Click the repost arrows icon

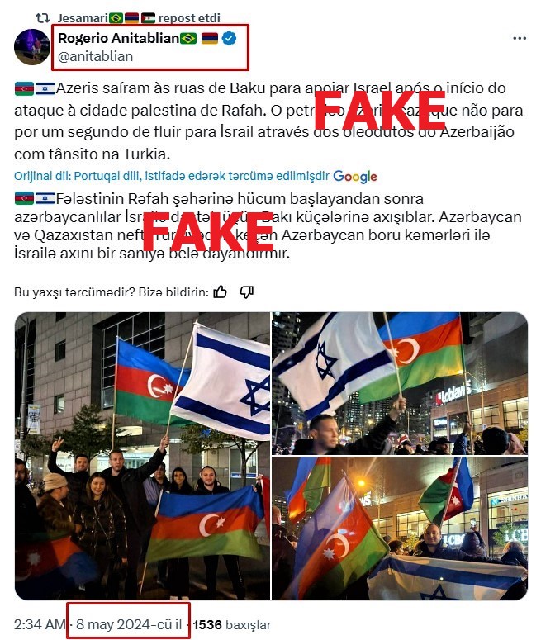(43, 18)
